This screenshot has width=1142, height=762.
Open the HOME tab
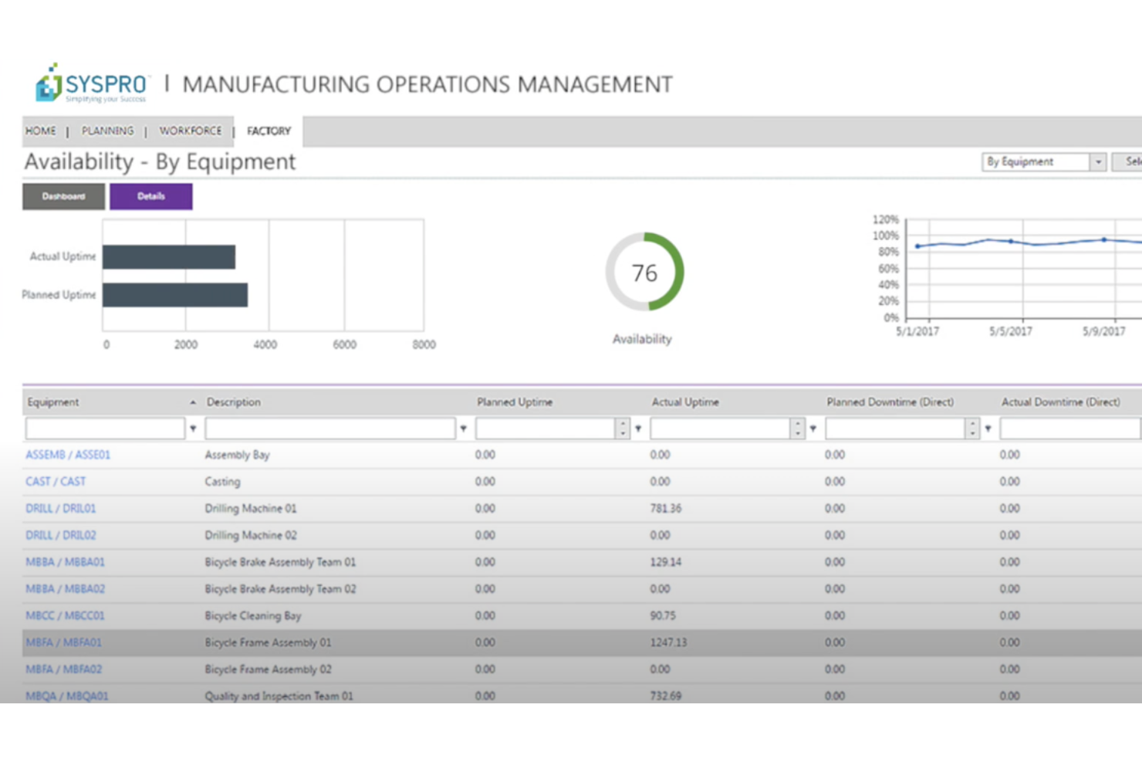click(x=41, y=131)
